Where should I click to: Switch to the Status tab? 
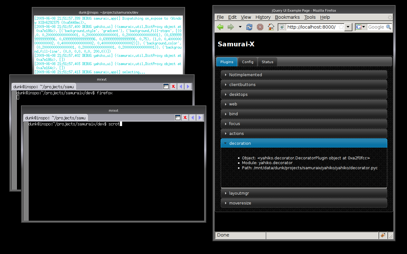[x=267, y=62]
